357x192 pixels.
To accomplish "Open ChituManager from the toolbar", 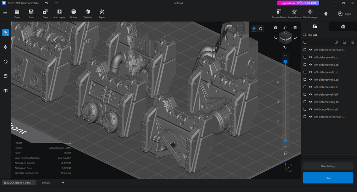I will tap(310, 14).
